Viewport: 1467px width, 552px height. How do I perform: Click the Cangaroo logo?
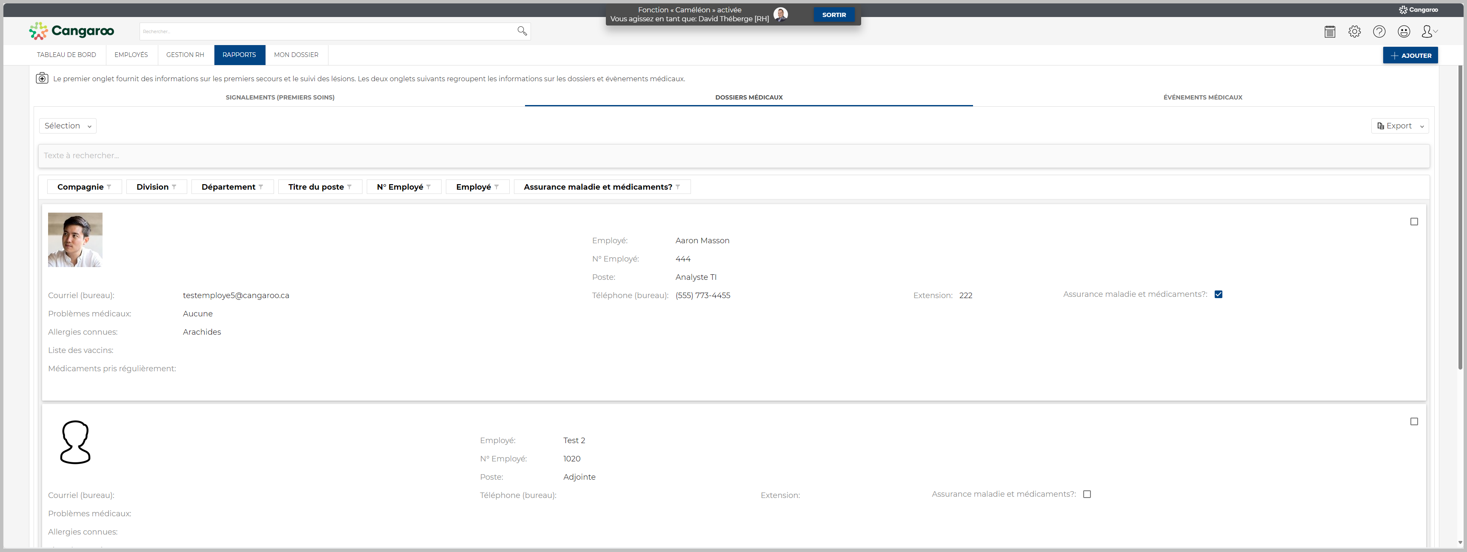(x=72, y=31)
